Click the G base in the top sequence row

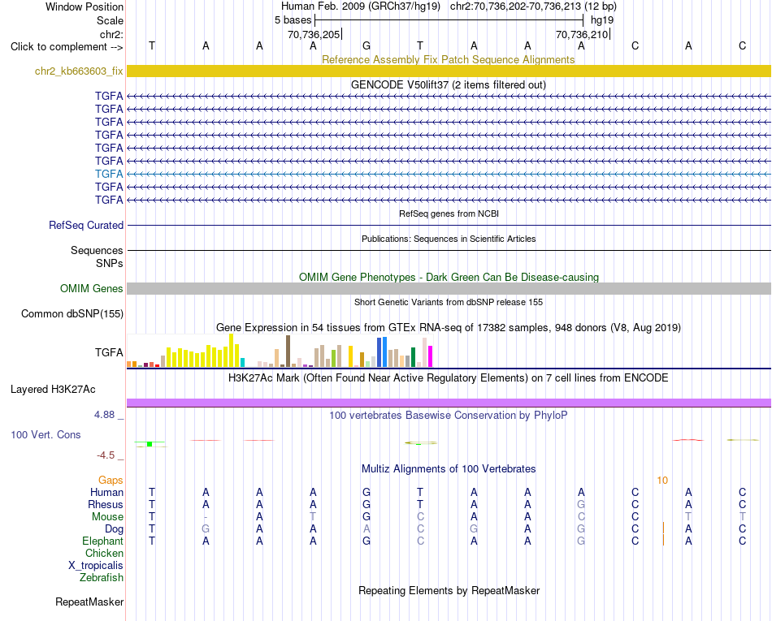[366, 45]
